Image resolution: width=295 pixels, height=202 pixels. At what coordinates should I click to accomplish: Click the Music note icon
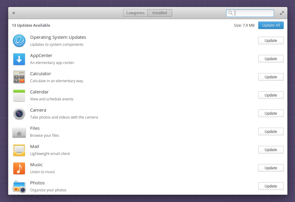(19, 168)
